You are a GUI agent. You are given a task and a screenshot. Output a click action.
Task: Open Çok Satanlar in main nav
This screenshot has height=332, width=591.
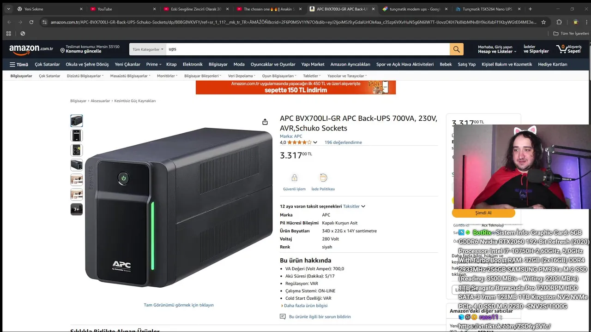click(x=47, y=65)
